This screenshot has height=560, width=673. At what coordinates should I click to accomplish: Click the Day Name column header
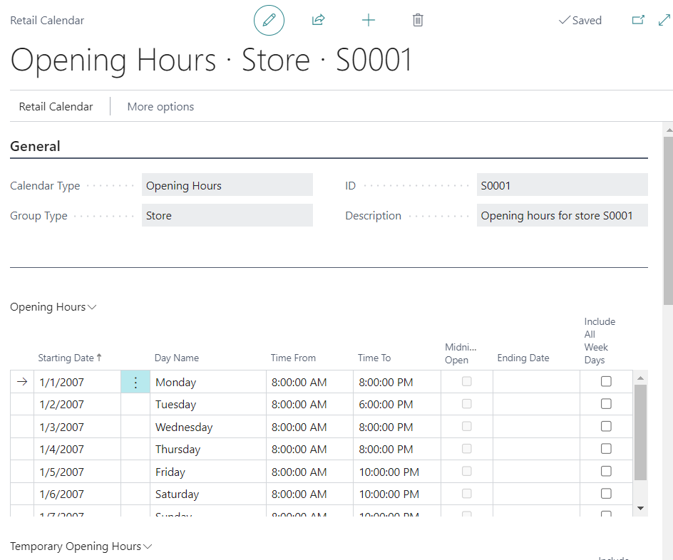pyautogui.click(x=176, y=358)
